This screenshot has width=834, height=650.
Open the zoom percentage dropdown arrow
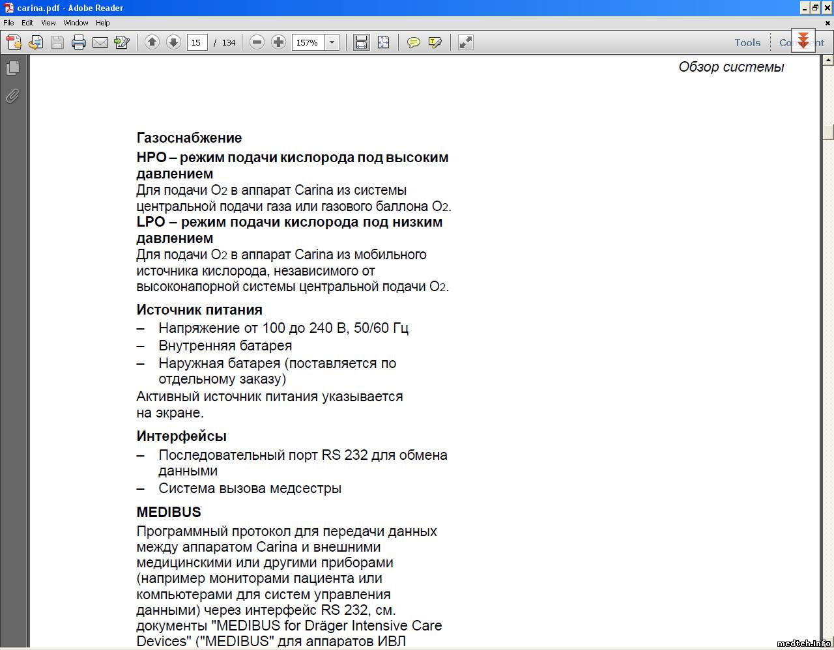(x=332, y=42)
